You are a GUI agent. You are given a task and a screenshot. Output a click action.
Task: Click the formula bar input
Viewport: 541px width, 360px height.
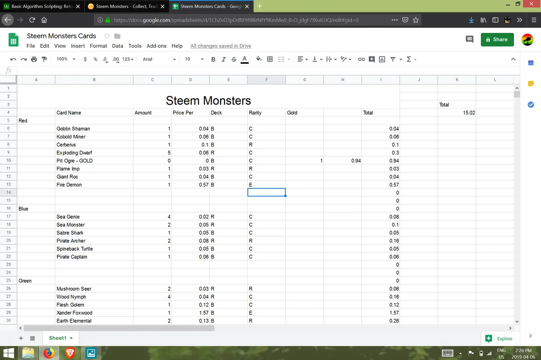click(x=268, y=70)
